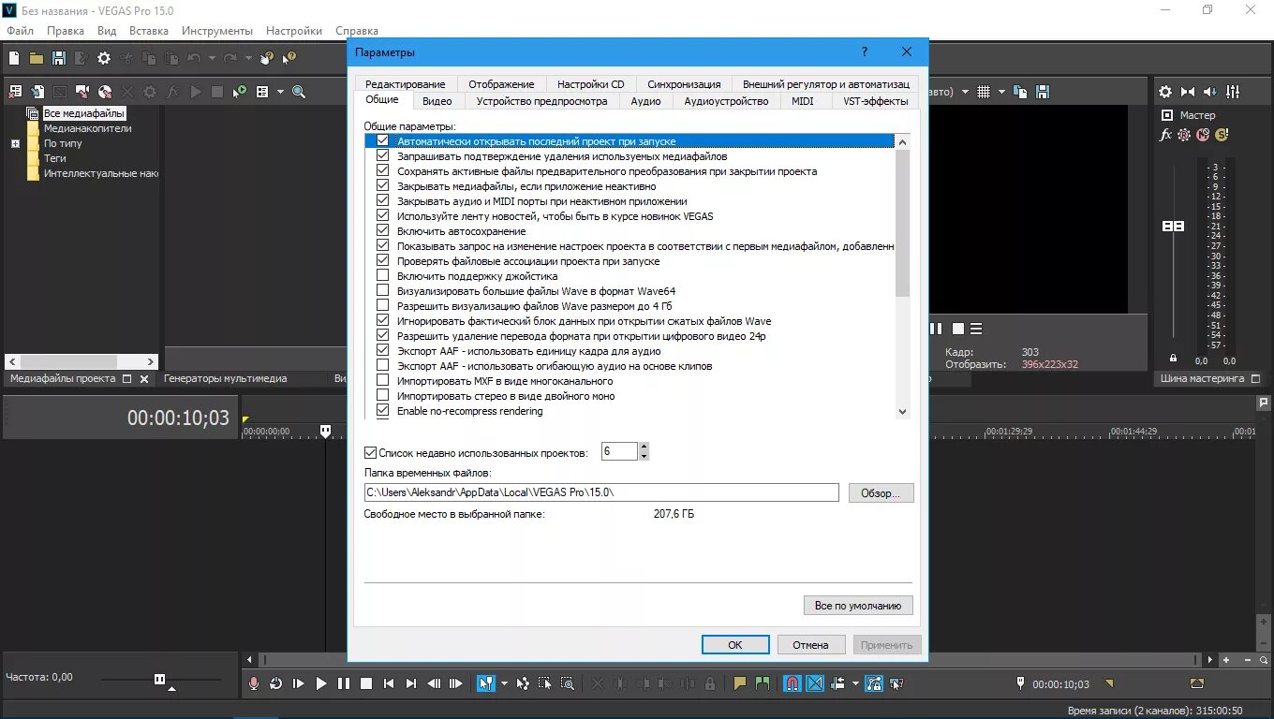Screen dimensions: 1274x719
Task: Toggle Loop Playback in transport bar
Action: click(x=275, y=683)
